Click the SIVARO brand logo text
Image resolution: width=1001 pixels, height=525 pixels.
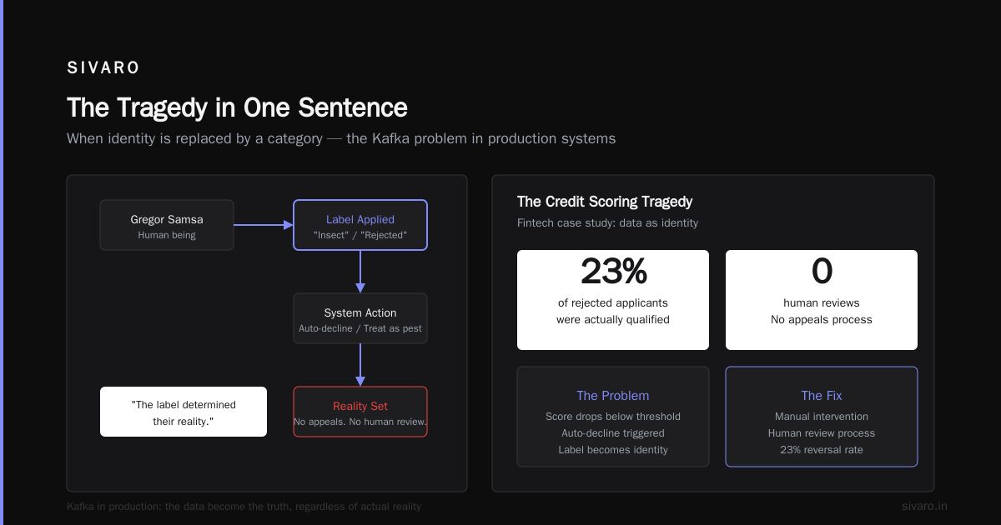click(x=103, y=68)
